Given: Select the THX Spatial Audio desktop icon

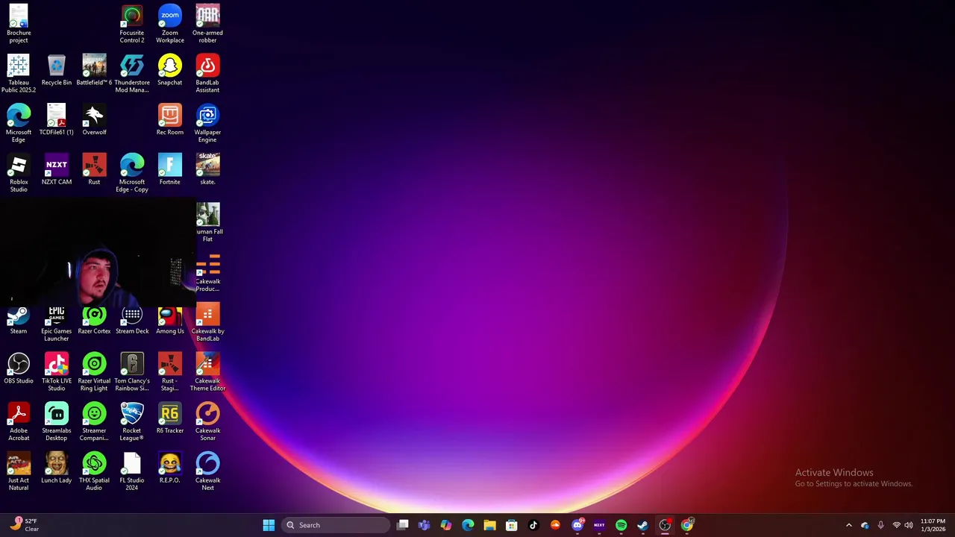Looking at the screenshot, I should (94, 471).
